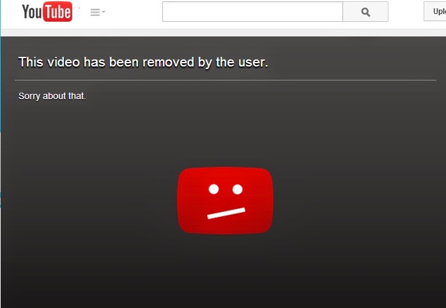Click the slanted white mouth on sad face
Screen dimensions: 446x308
pyautogui.click(x=226, y=213)
